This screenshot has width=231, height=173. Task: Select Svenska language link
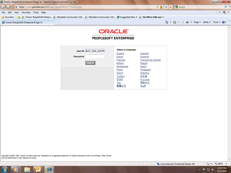point(144,73)
